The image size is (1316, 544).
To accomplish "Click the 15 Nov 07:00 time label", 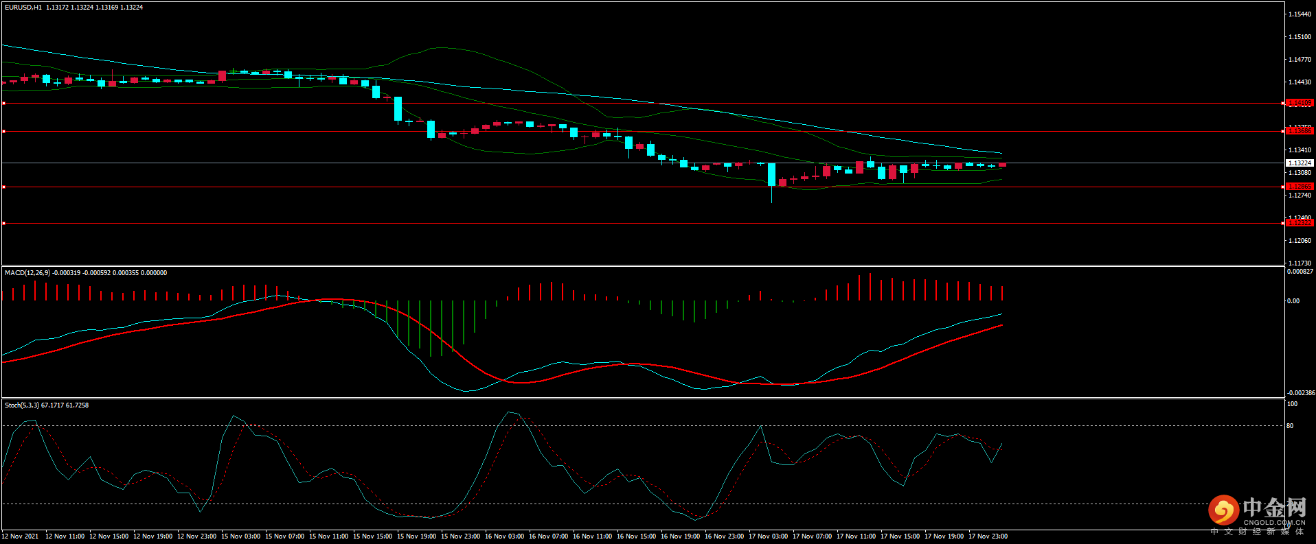I will tap(285, 536).
